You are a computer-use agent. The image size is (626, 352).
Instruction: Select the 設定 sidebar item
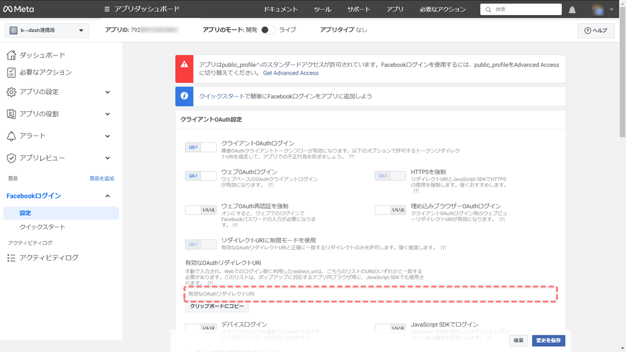click(61, 213)
